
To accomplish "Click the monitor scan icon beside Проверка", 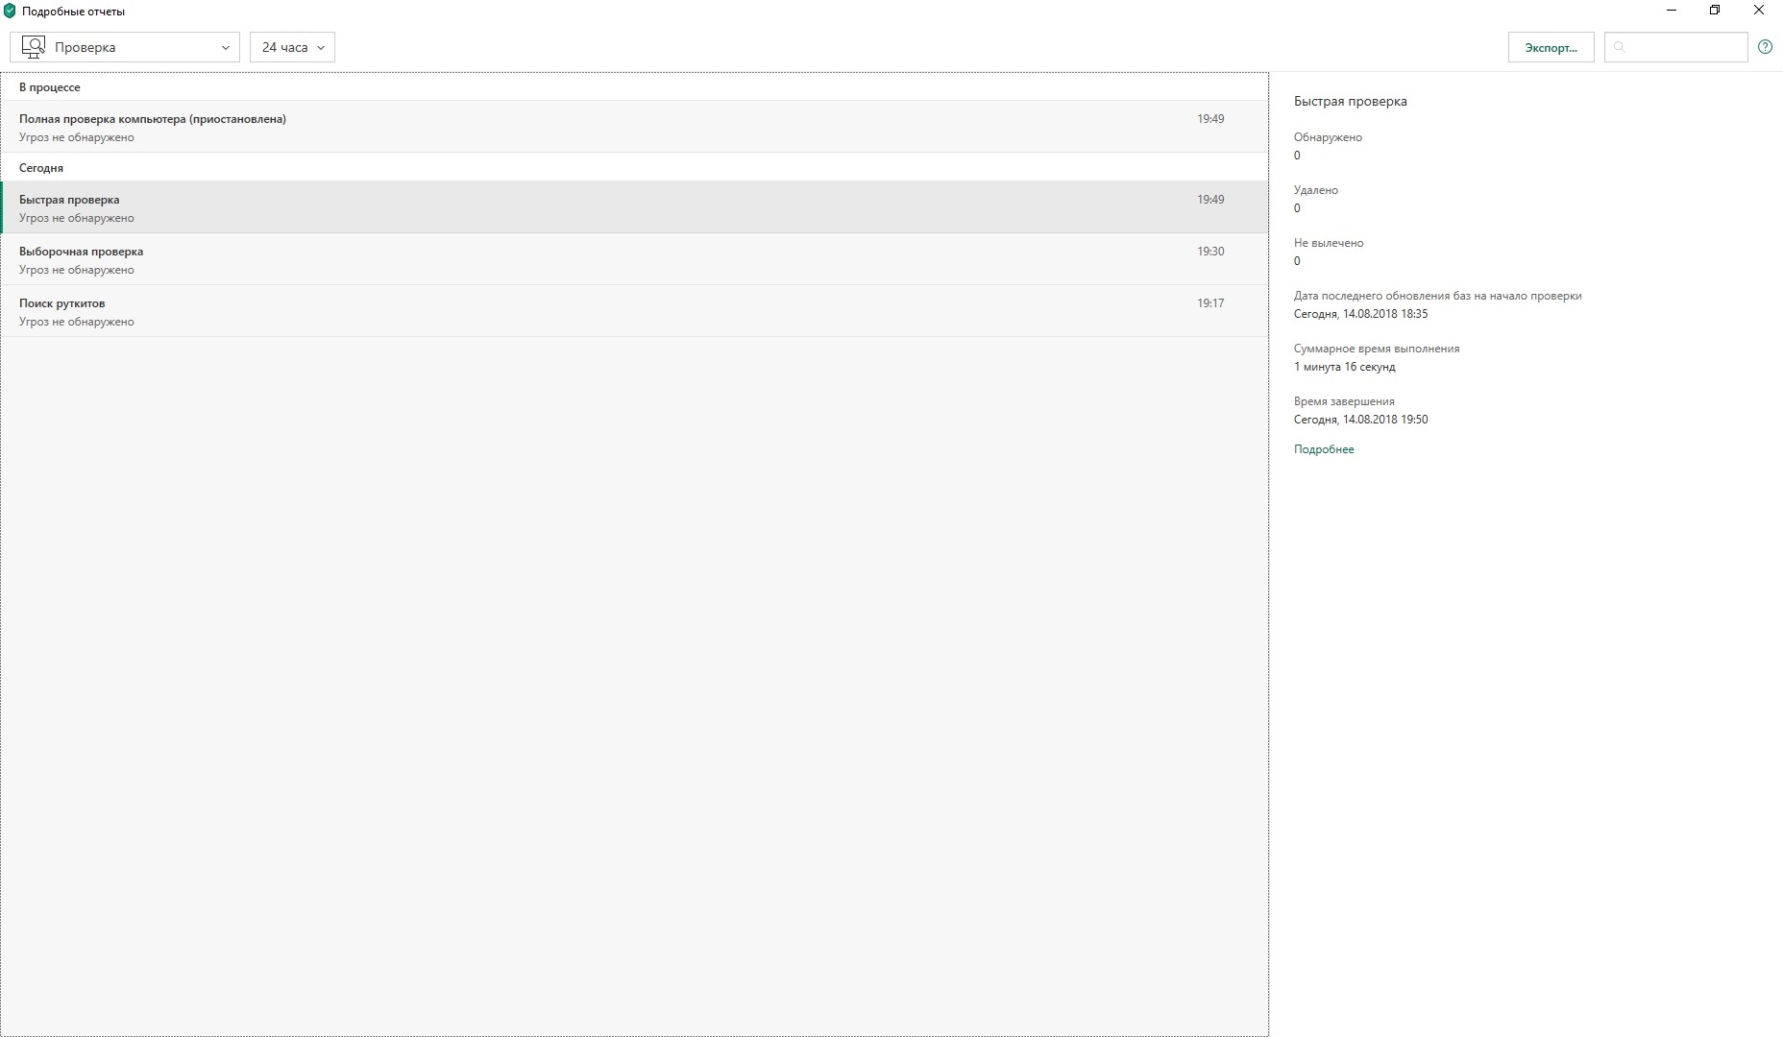I will (34, 47).
